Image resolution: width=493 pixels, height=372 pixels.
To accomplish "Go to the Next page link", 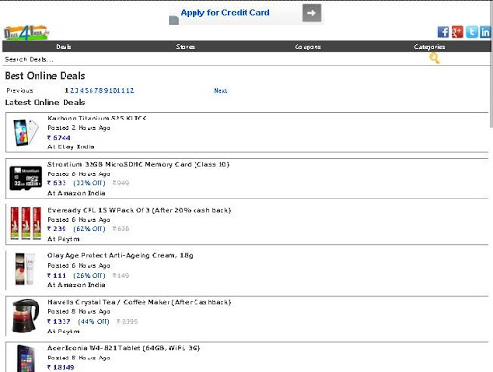I will [221, 91].
